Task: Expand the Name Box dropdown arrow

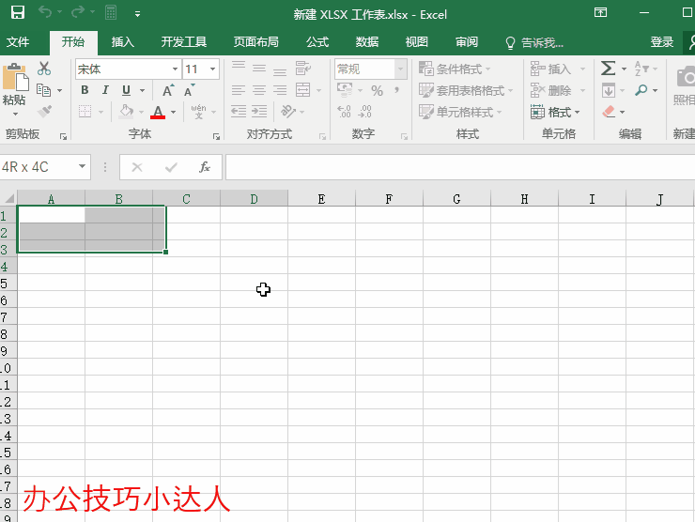Action: pyautogui.click(x=82, y=166)
